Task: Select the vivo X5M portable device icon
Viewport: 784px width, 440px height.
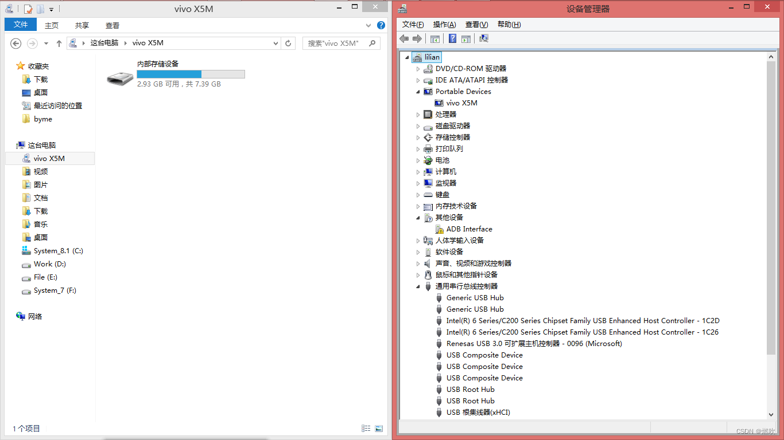Action: pos(439,103)
